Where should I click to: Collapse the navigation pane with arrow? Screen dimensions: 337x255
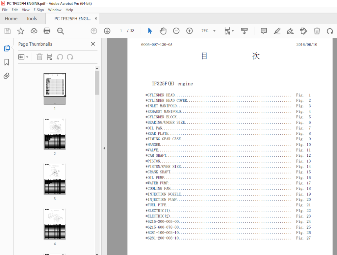click(x=104, y=148)
